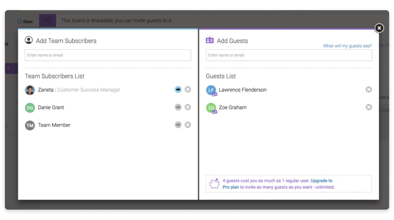The width and height of the screenshot is (394, 220).
Task: Remove Zaneta from team subscribers
Action: pos(187,89)
